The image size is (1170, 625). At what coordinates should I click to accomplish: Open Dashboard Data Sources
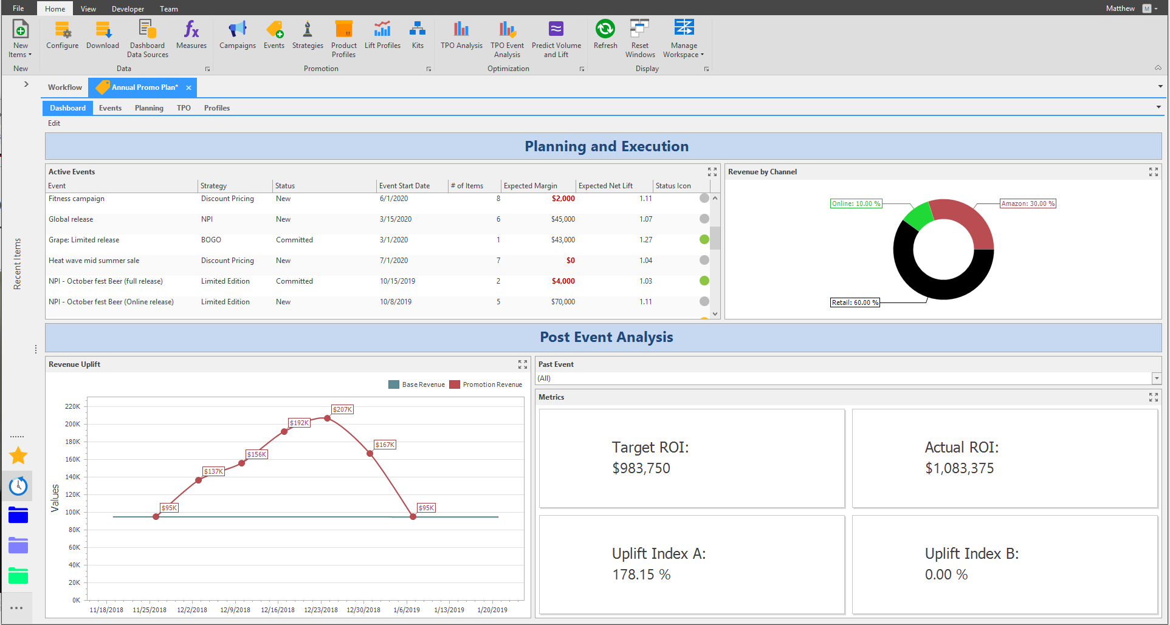click(x=147, y=38)
